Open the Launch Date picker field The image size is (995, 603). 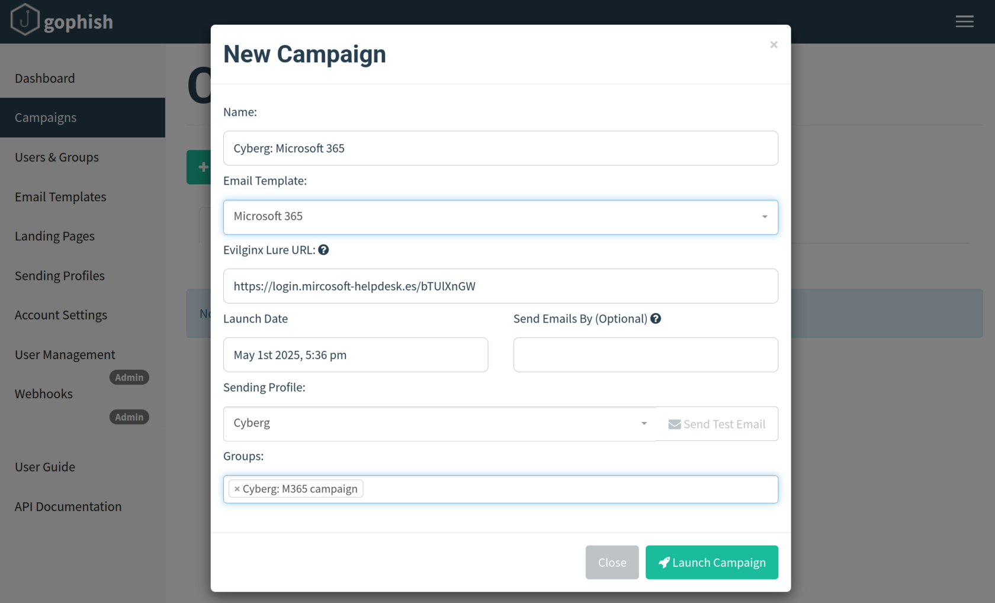pos(355,355)
